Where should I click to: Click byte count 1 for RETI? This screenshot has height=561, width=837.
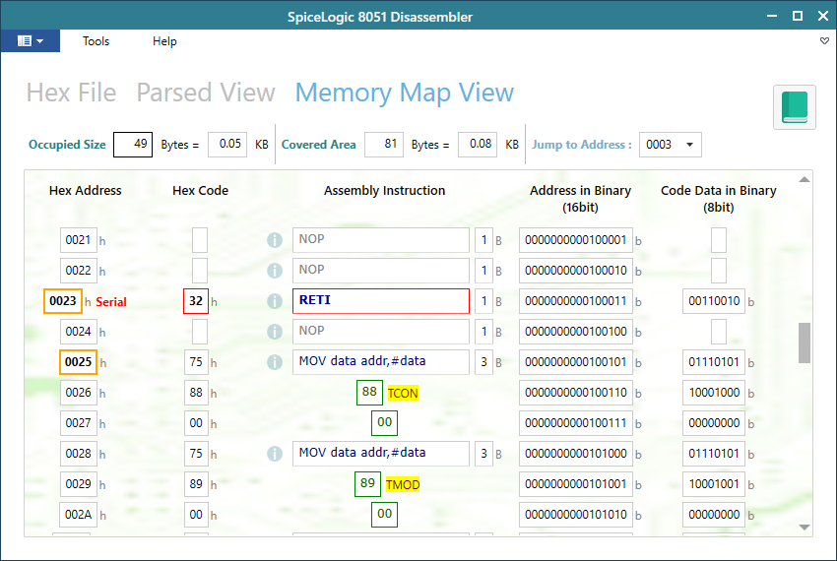point(483,301)
